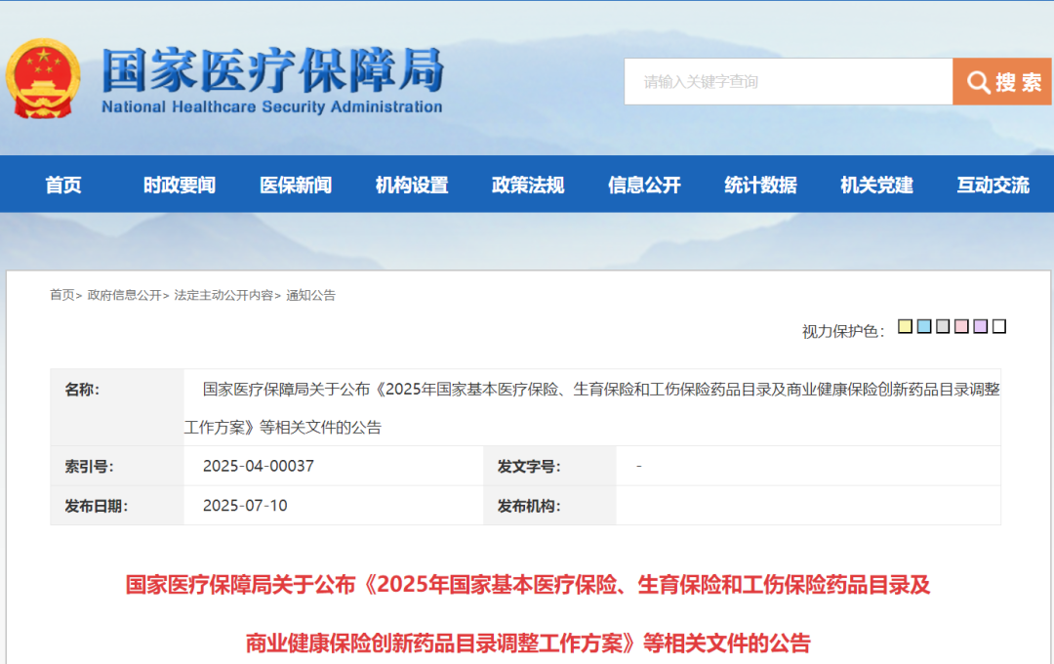Click the search magnifier button 搜索
1054x664 pixels.
(1002, 81)
